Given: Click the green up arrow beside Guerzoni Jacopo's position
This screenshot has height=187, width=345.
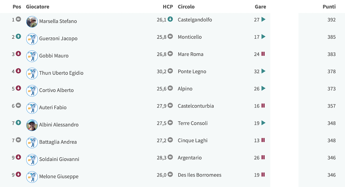Looking at the screenshot, I should point(18,36).
